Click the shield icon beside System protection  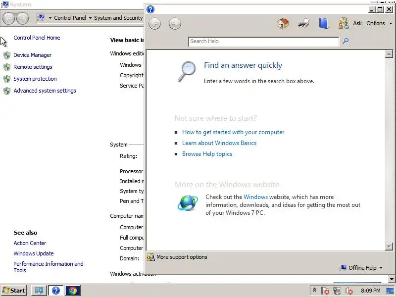pyautogui.click(x=7, y=79)
